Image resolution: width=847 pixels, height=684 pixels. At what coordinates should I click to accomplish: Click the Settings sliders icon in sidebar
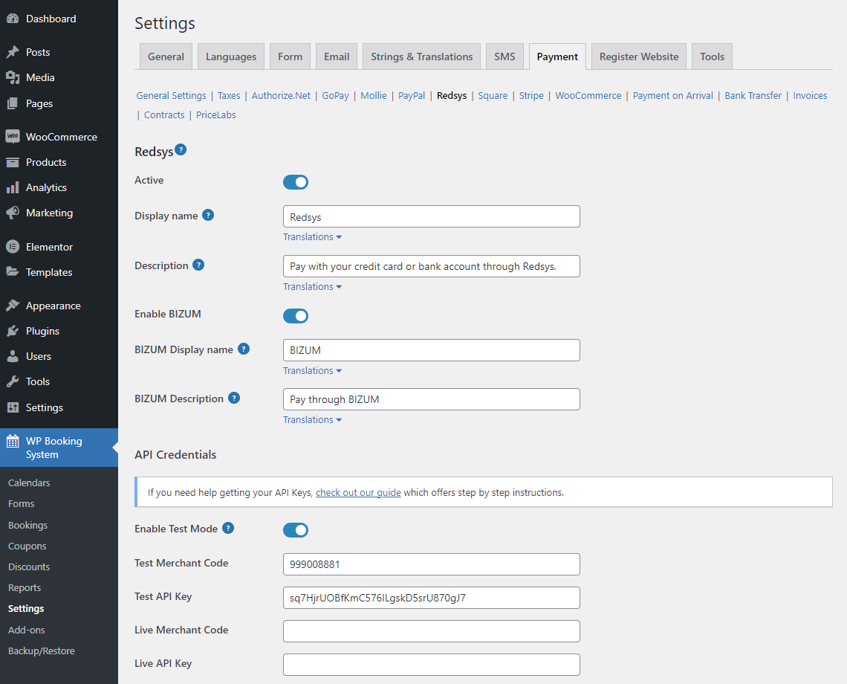coord(13,407)
